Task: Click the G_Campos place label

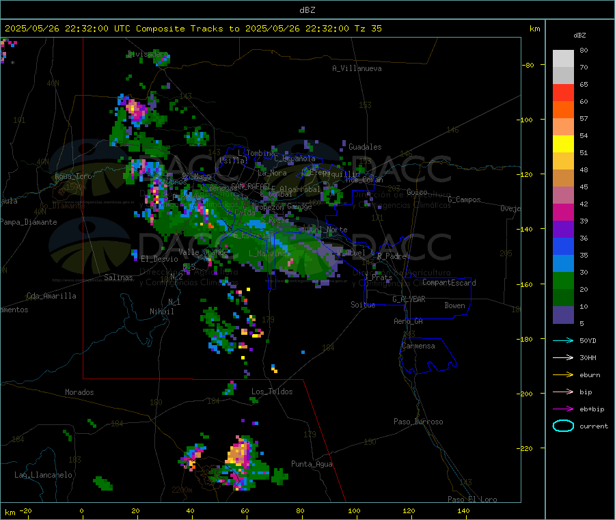Action: 464,200
